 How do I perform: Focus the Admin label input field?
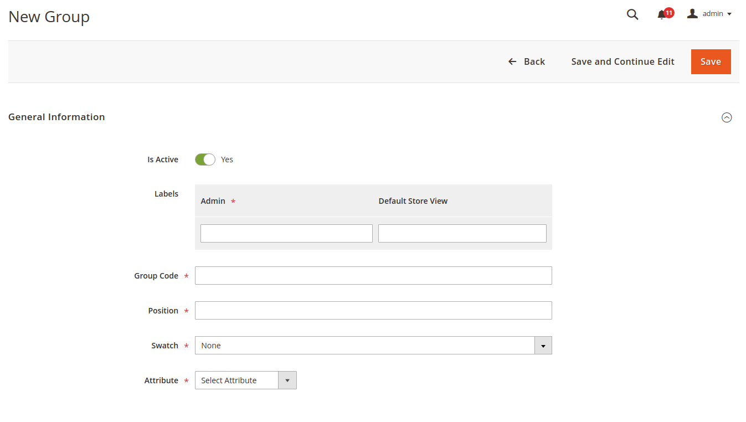286,234
